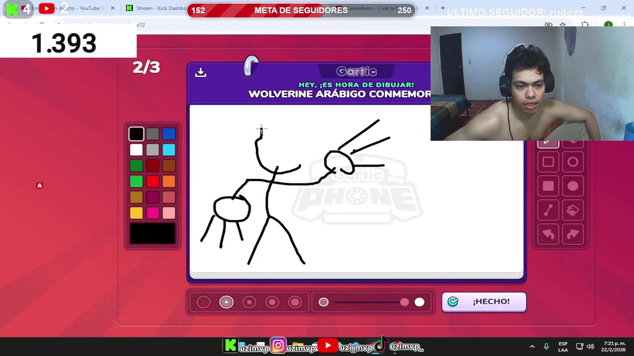The image size is (634, 356).
Task: Click inside the white drawing canvas
Action: click(x=357, y=190)
